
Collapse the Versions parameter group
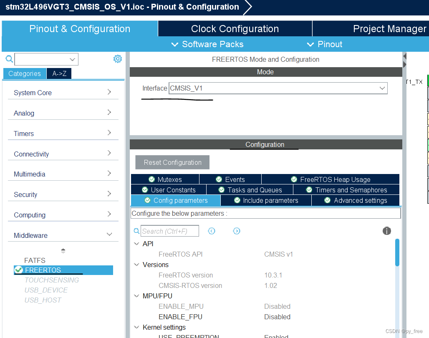point(136,265)
